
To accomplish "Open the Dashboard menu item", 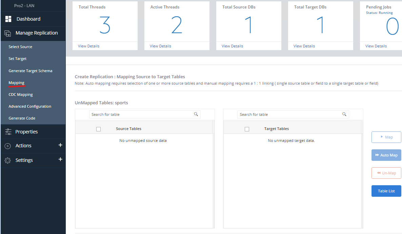I will [x=28, y=19].
